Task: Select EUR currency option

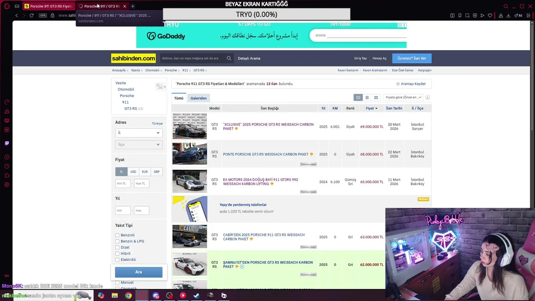Action: click(x=145, y=172)
